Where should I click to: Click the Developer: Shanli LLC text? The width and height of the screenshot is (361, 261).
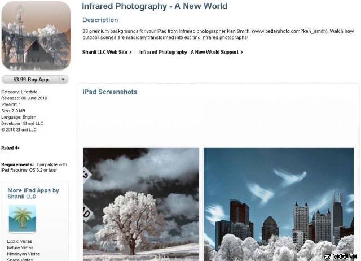click(22, 123)
